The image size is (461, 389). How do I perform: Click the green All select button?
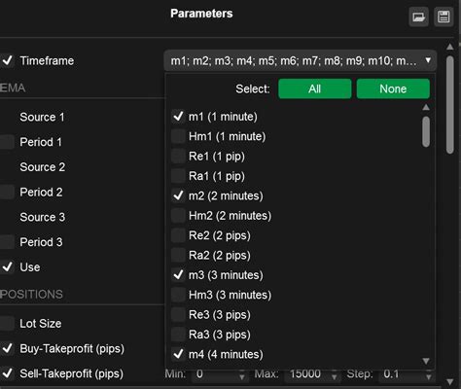click(x=315, y=88)
